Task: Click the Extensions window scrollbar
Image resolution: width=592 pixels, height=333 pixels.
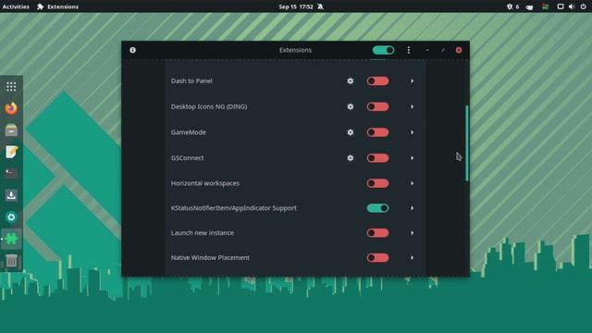Action: point(467,143)
